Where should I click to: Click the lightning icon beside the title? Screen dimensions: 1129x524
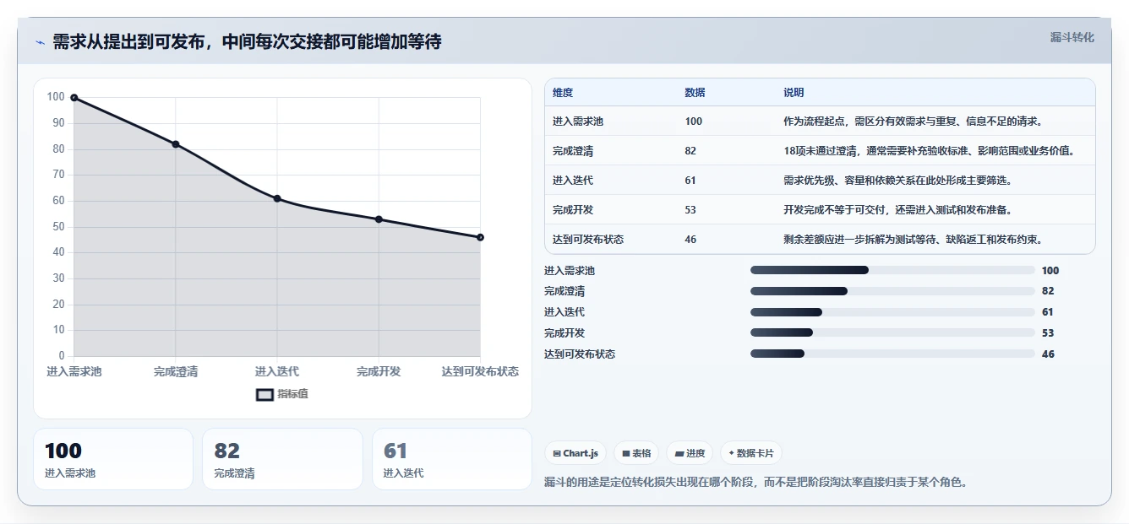click(x=40, y=43)
